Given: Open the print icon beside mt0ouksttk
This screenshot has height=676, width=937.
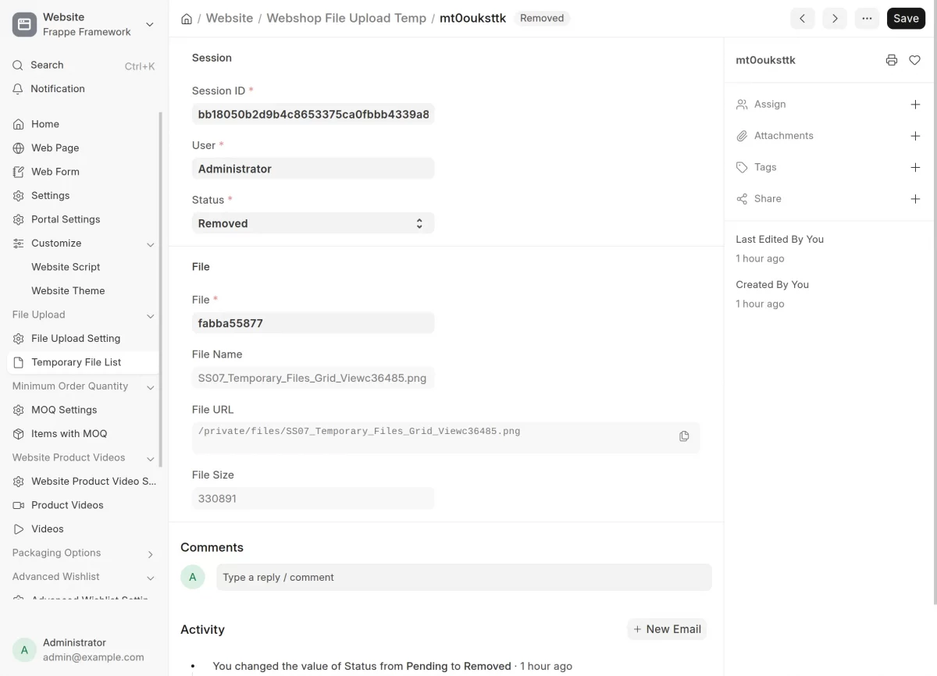Looking at the screenshot, I should point(892,60).
